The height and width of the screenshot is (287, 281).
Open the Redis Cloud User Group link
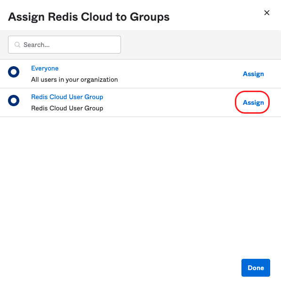click(x=67, y=97)
